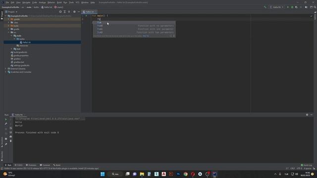The image size is (317, 178).
Task: Open the Refactor menu
Action: click(x=51, y=2)
